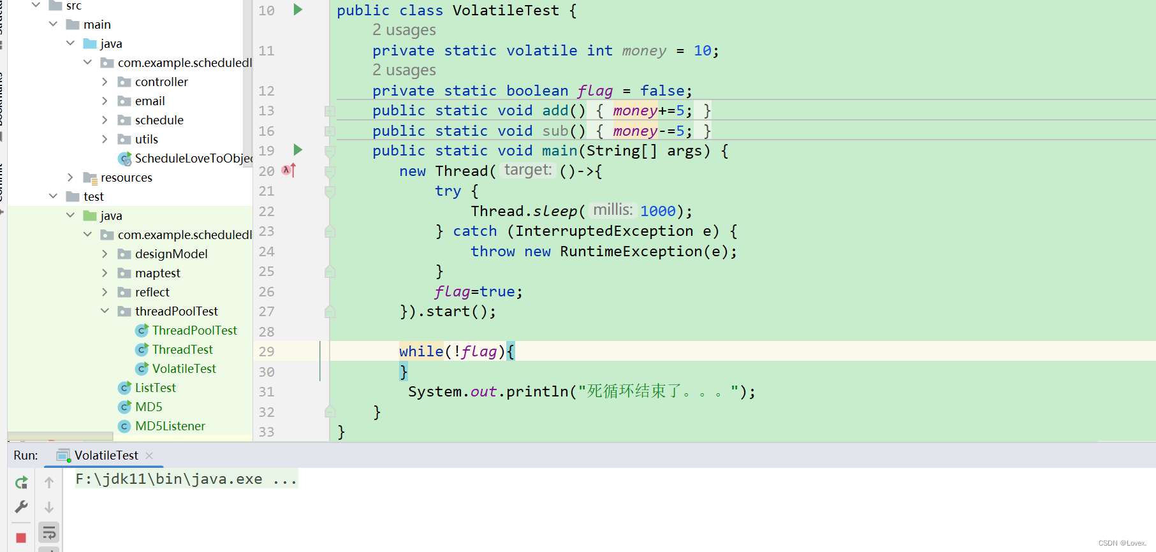Unfold the sub() method on line 16
Screen dimensions: 1156x552
(x=330, y=131)
